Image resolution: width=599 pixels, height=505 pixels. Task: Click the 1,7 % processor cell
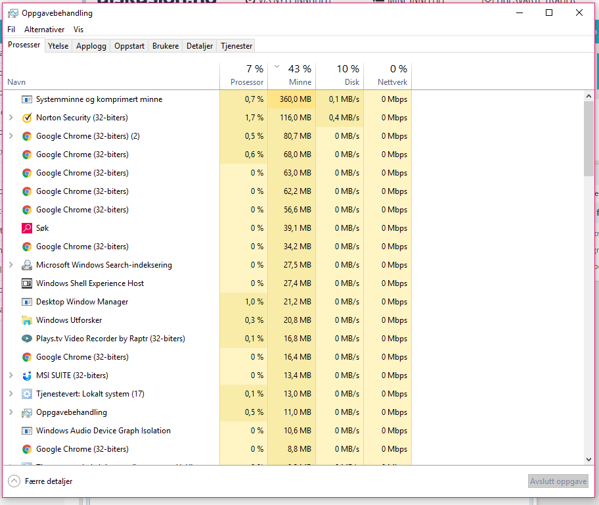click(244, 118)
